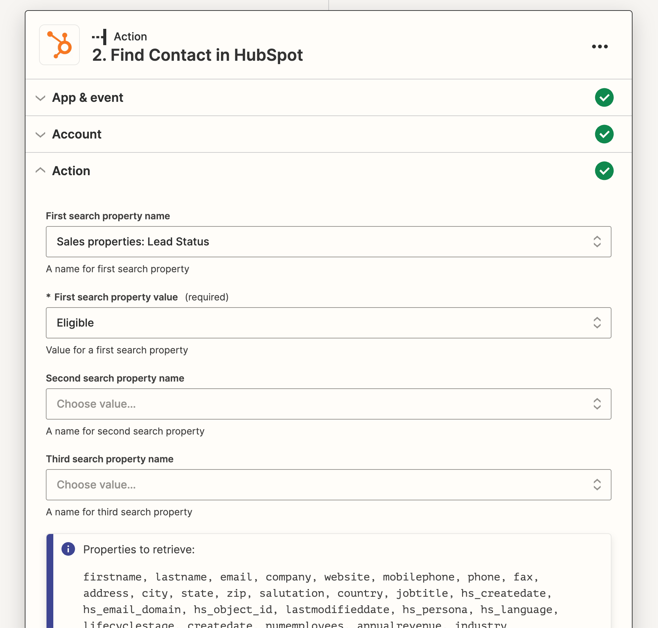This screenshot has width=658, height=628.
Task: Expand the Account section
Action: point(40,135)
